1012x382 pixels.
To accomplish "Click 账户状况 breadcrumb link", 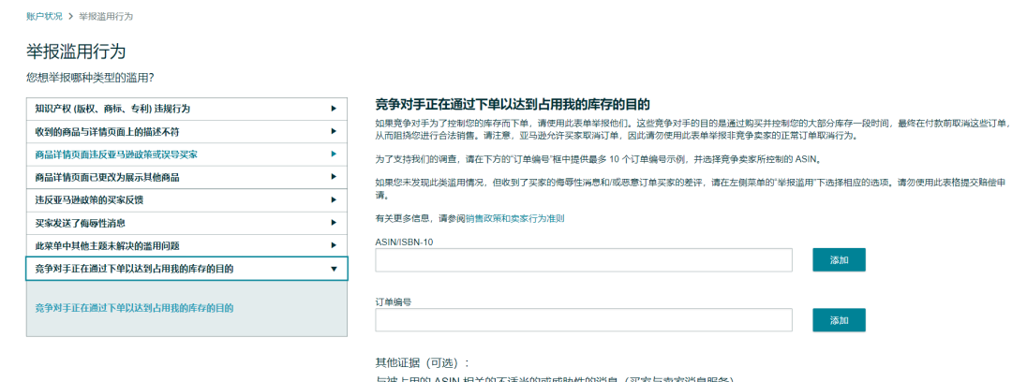I will pyautogui.click(x=43, y=17).
